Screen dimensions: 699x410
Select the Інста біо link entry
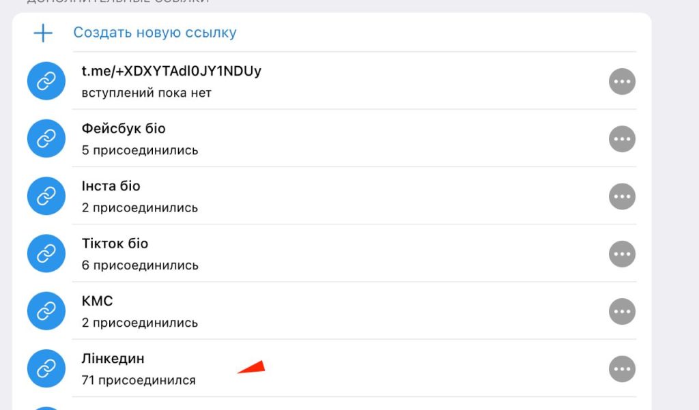332,196
